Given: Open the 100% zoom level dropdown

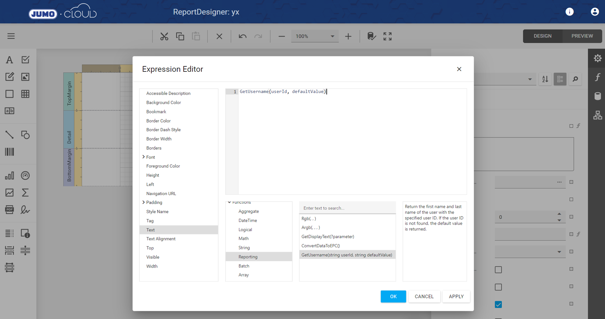Looking at the screenshot, I should pyautogui.click(x=332, y=36).
